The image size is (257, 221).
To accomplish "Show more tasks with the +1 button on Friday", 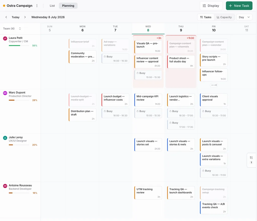I will pos(214,85).
